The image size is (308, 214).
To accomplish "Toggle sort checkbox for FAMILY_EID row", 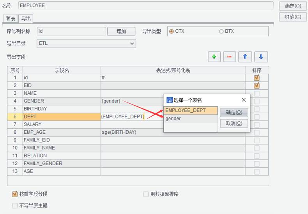I will 257,140.
